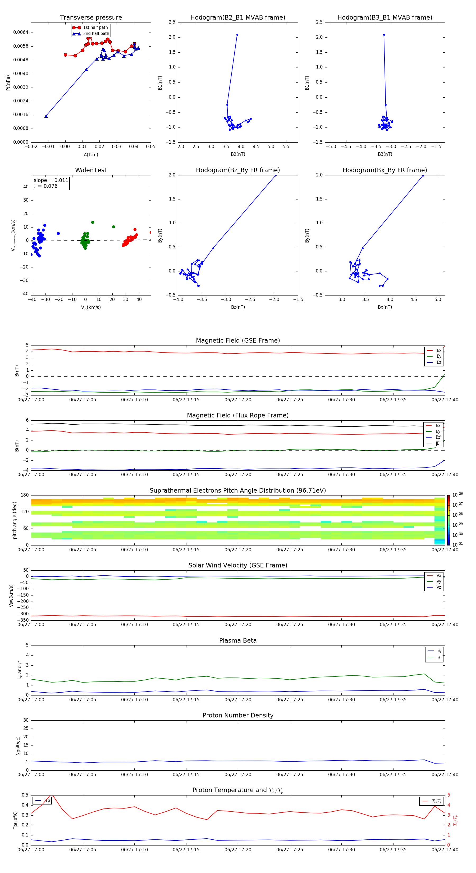The width and height of the screenshot is (476, 873).
Task: Click the pitch angle colorbar
Action: point(448,520)
